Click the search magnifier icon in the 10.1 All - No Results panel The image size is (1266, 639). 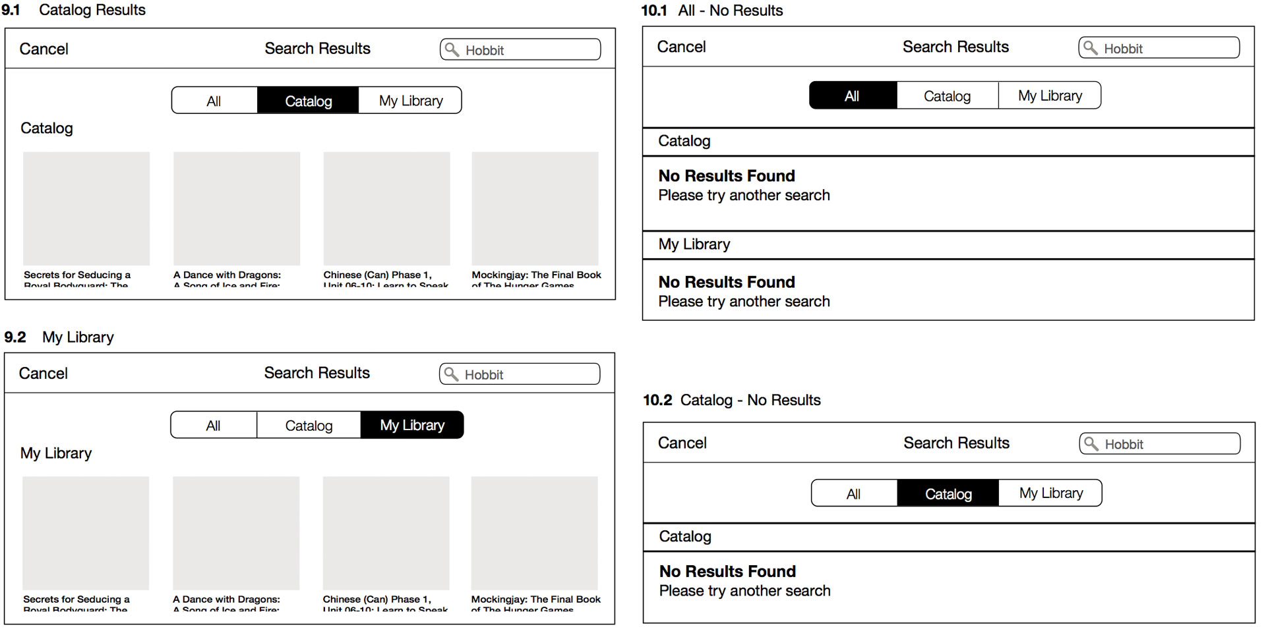click(x=1091, y=48)
